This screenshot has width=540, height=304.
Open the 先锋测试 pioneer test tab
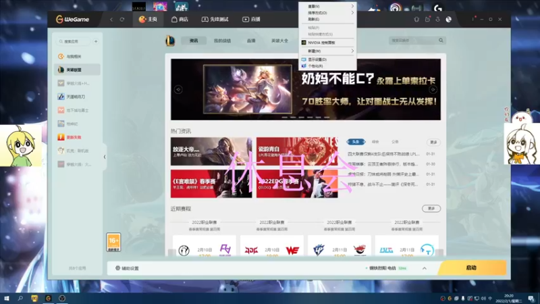click(x=215, y=20)
